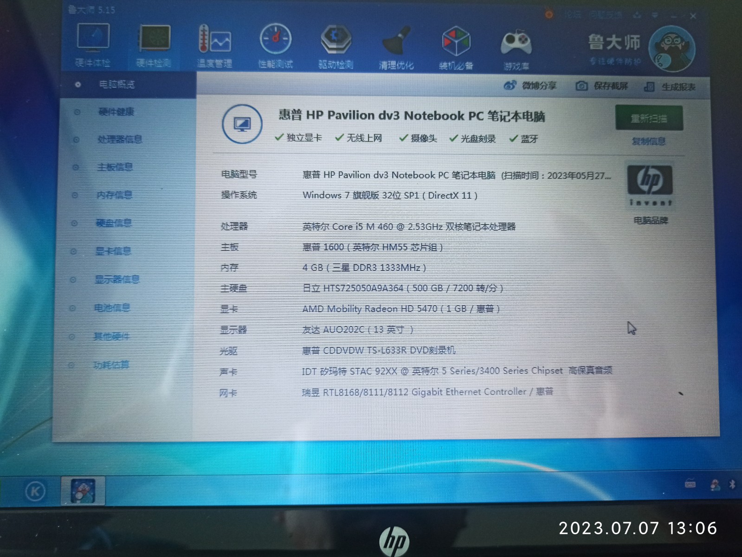Click the 无线上网 checkmark feature

[358, 138]
